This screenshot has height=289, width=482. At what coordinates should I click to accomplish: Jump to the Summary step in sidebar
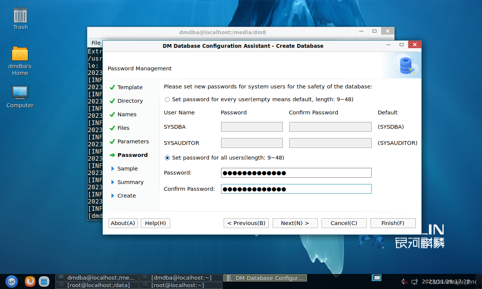pos(130,182)
